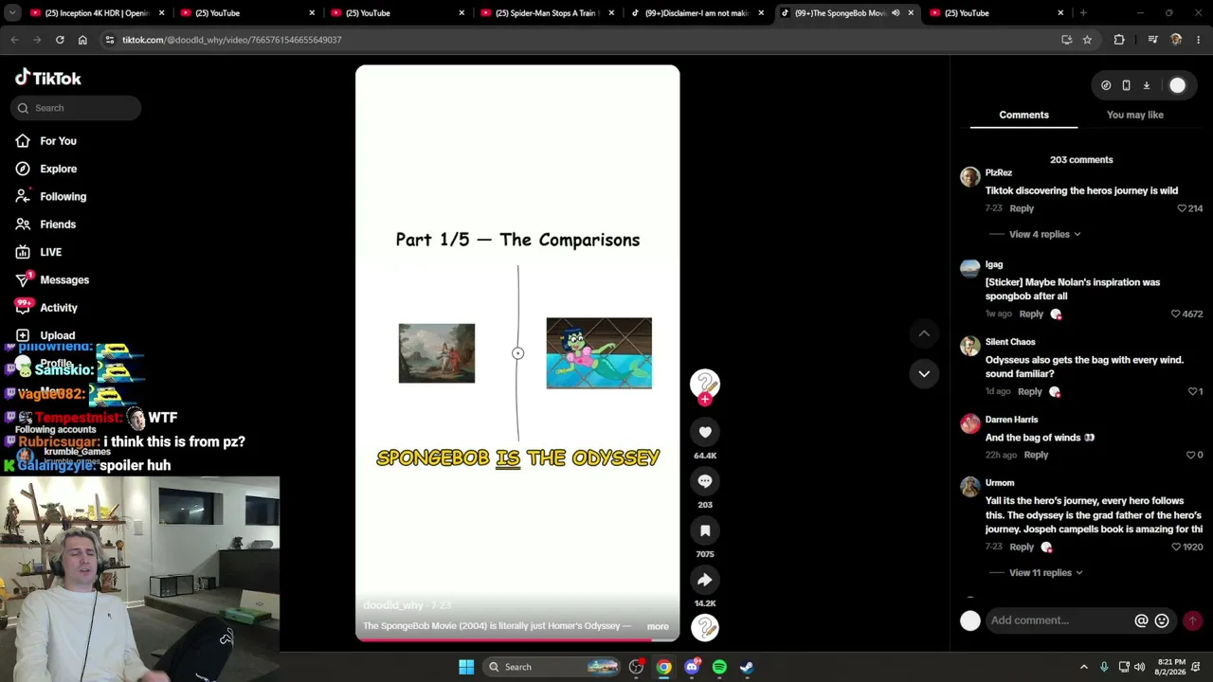Like Darren Harris's comment heart
The image size is (1213, 682).
[x=1190, y=456]
